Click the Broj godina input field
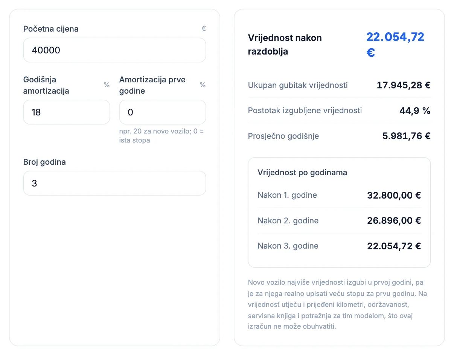 [x=114, y=183]
